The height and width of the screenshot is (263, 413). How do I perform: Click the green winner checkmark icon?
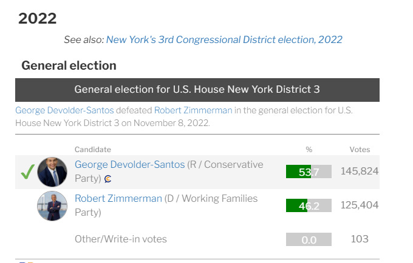click(x=28, y=172)
